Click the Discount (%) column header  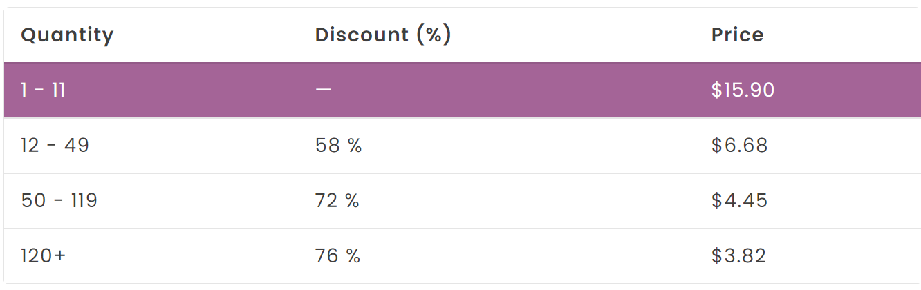coord(383,35)
